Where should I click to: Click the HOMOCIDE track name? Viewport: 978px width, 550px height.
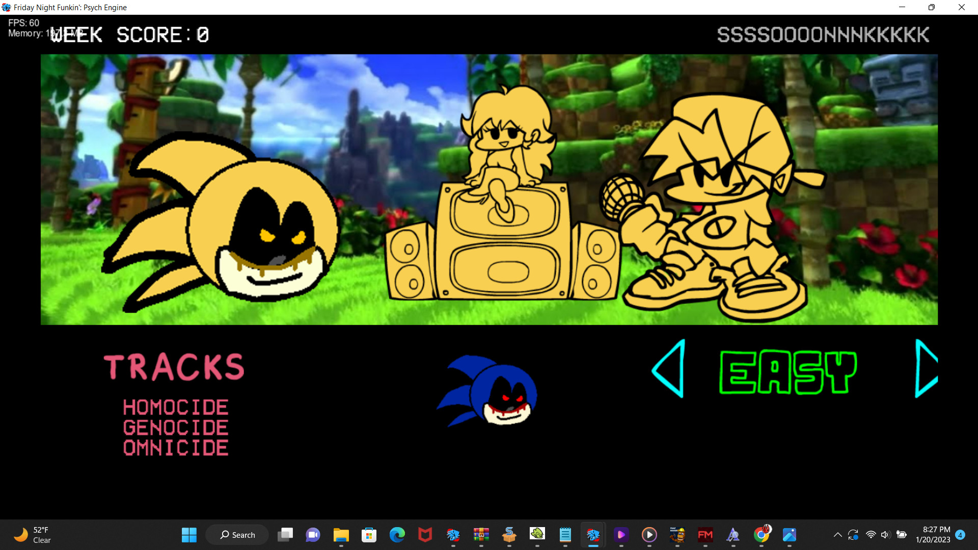[176, 407]
